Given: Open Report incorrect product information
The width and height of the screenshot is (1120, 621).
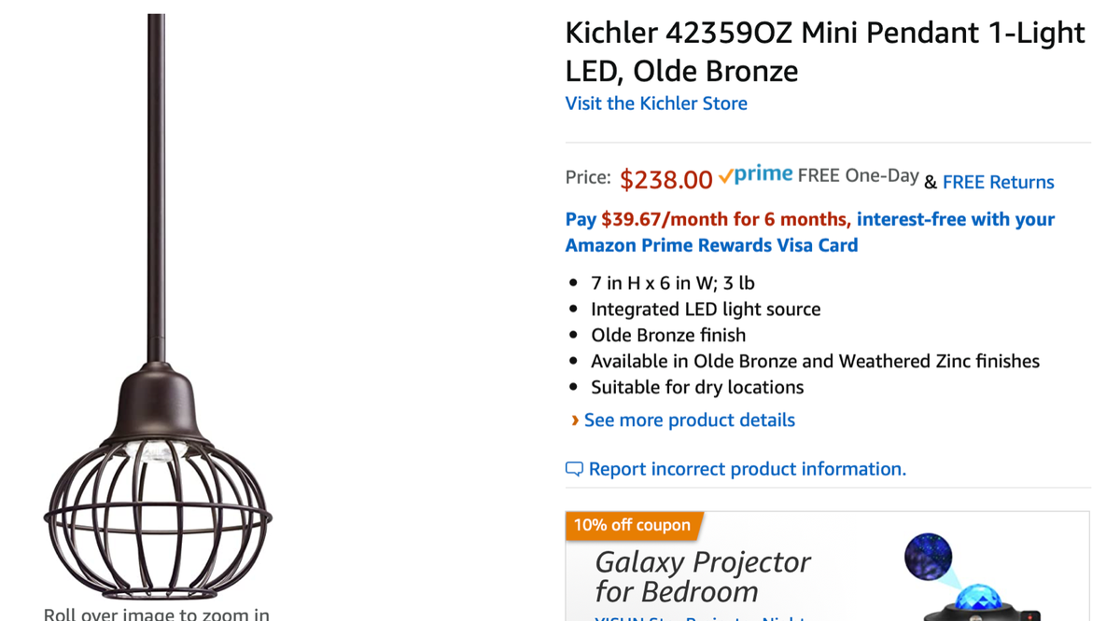Looking at the screenshot, I should 747,469.
